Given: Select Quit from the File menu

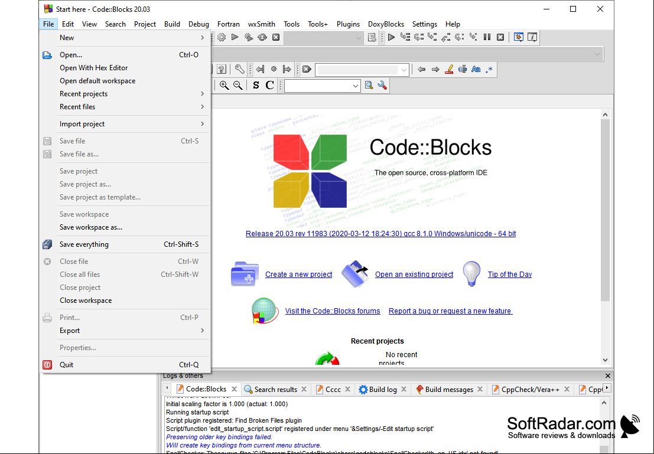Looking at the screenshot, I should click(125, 365).
